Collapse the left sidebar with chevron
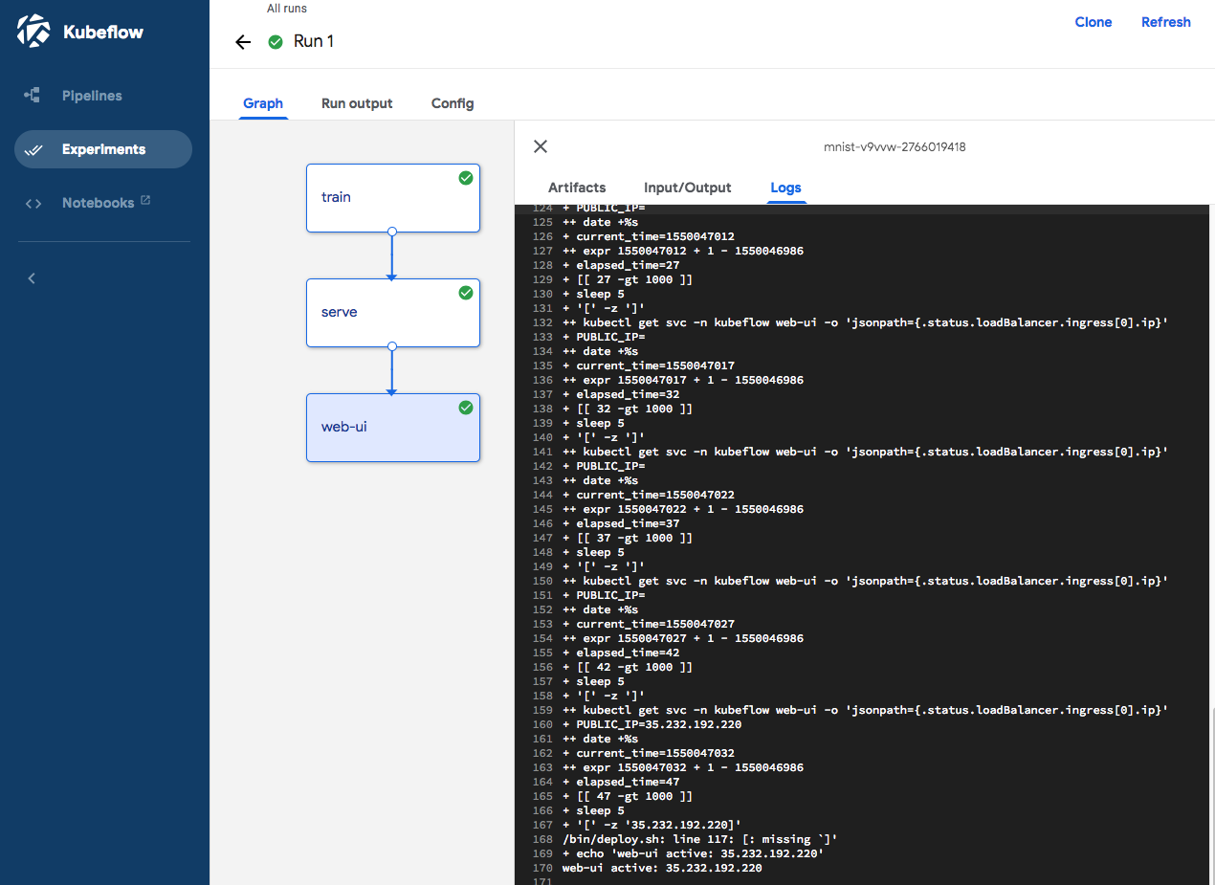This screenshot has width=1215, height=885. tap(32, 278)
